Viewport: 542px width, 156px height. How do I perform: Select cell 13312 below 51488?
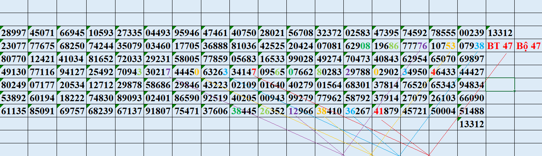(x=472, y=124)
